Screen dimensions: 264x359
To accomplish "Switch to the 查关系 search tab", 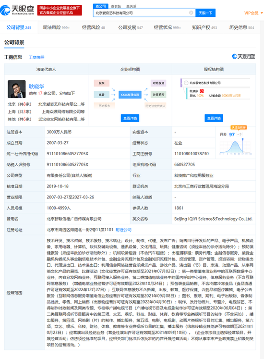I will click(131, 6).
